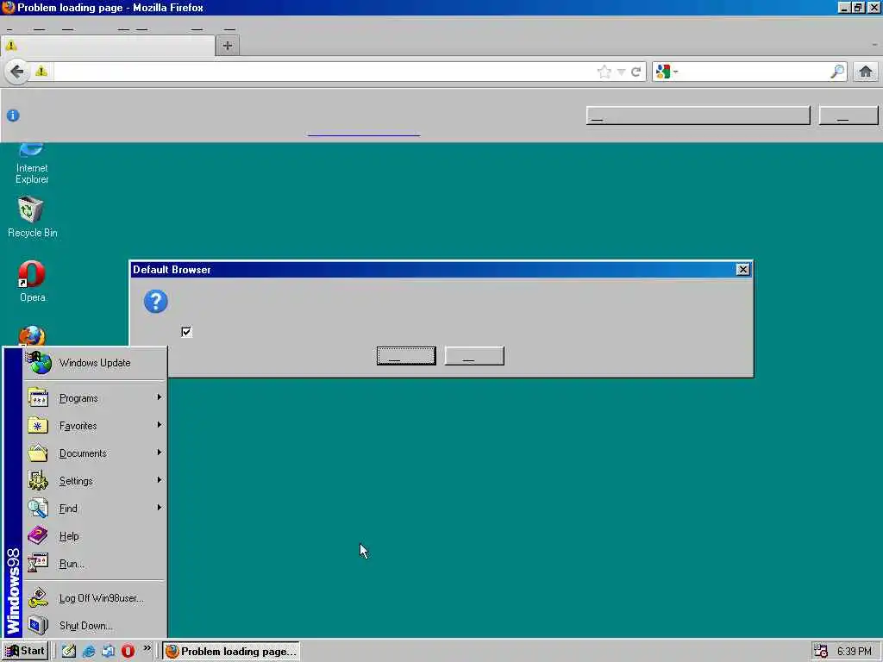
Task: Select the Recycle Bin desktop icon
Action: (32, 216)
